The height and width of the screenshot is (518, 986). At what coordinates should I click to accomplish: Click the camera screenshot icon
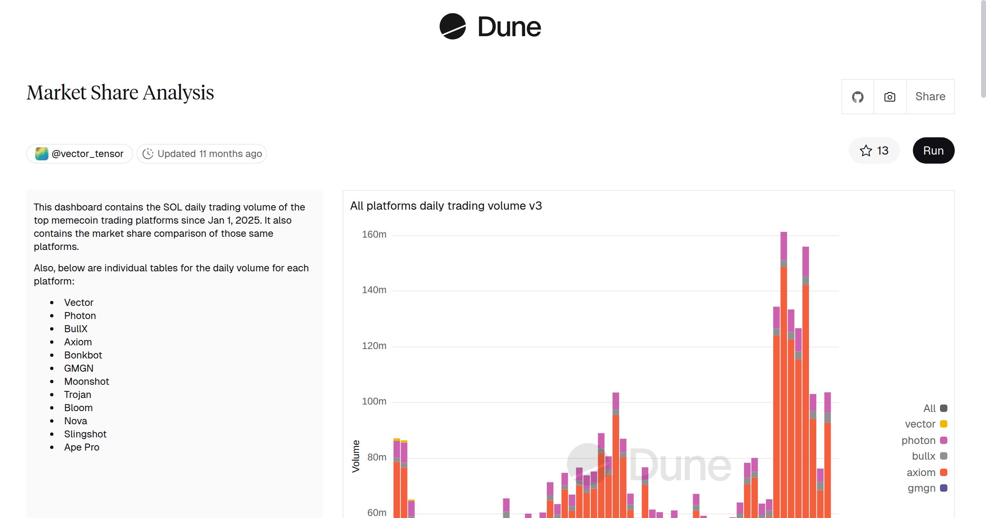pyautogui.click(x=889, y=97)
